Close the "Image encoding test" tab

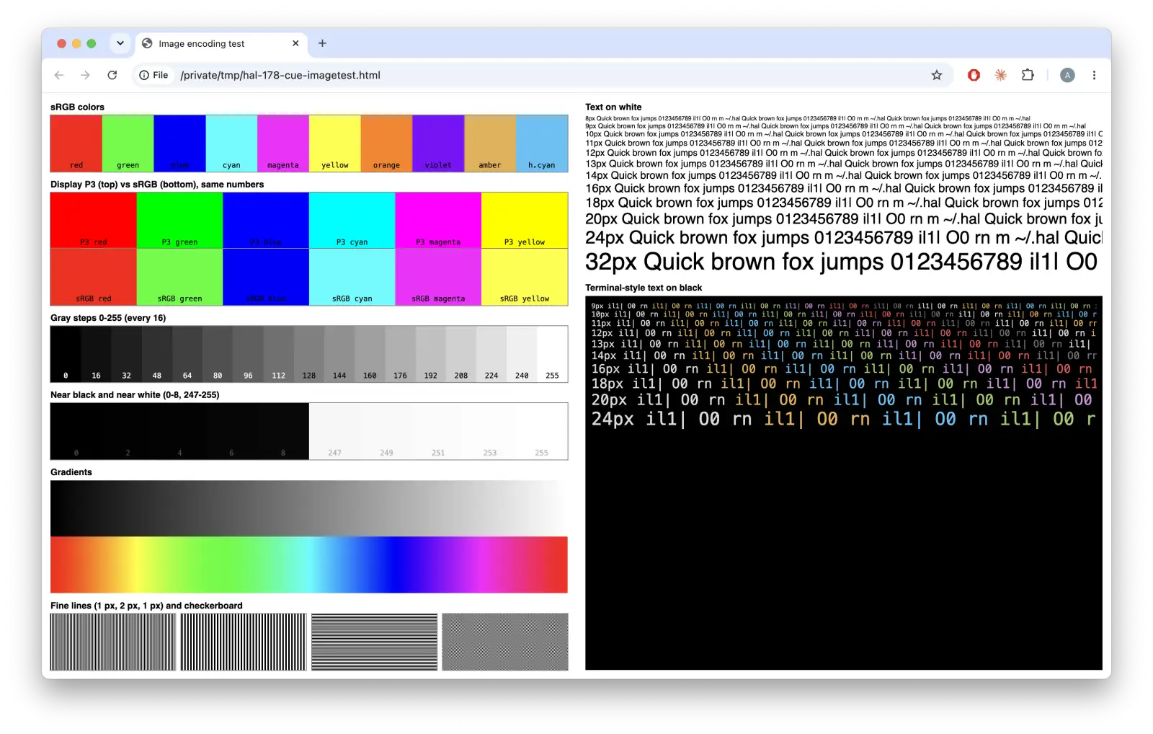295,43
